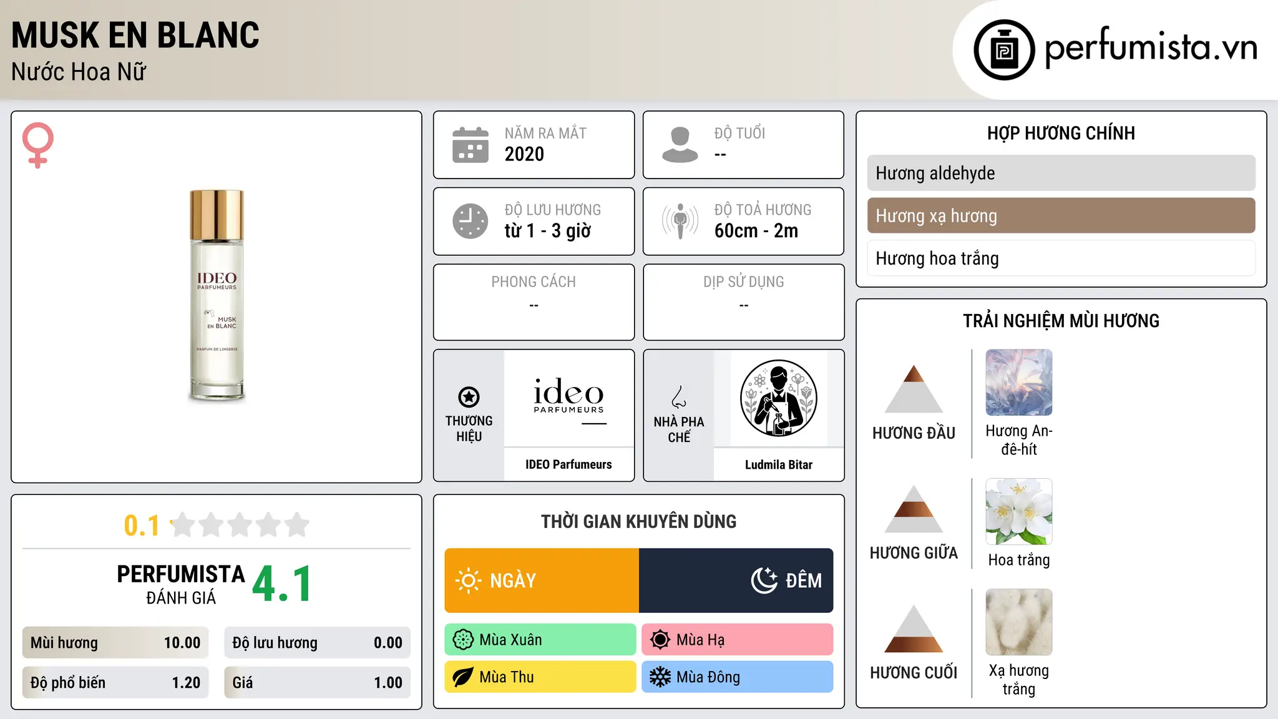Click the Hương An-đê-hít caption text
The image size is (1278, 719).
[x=1019, y=440]
